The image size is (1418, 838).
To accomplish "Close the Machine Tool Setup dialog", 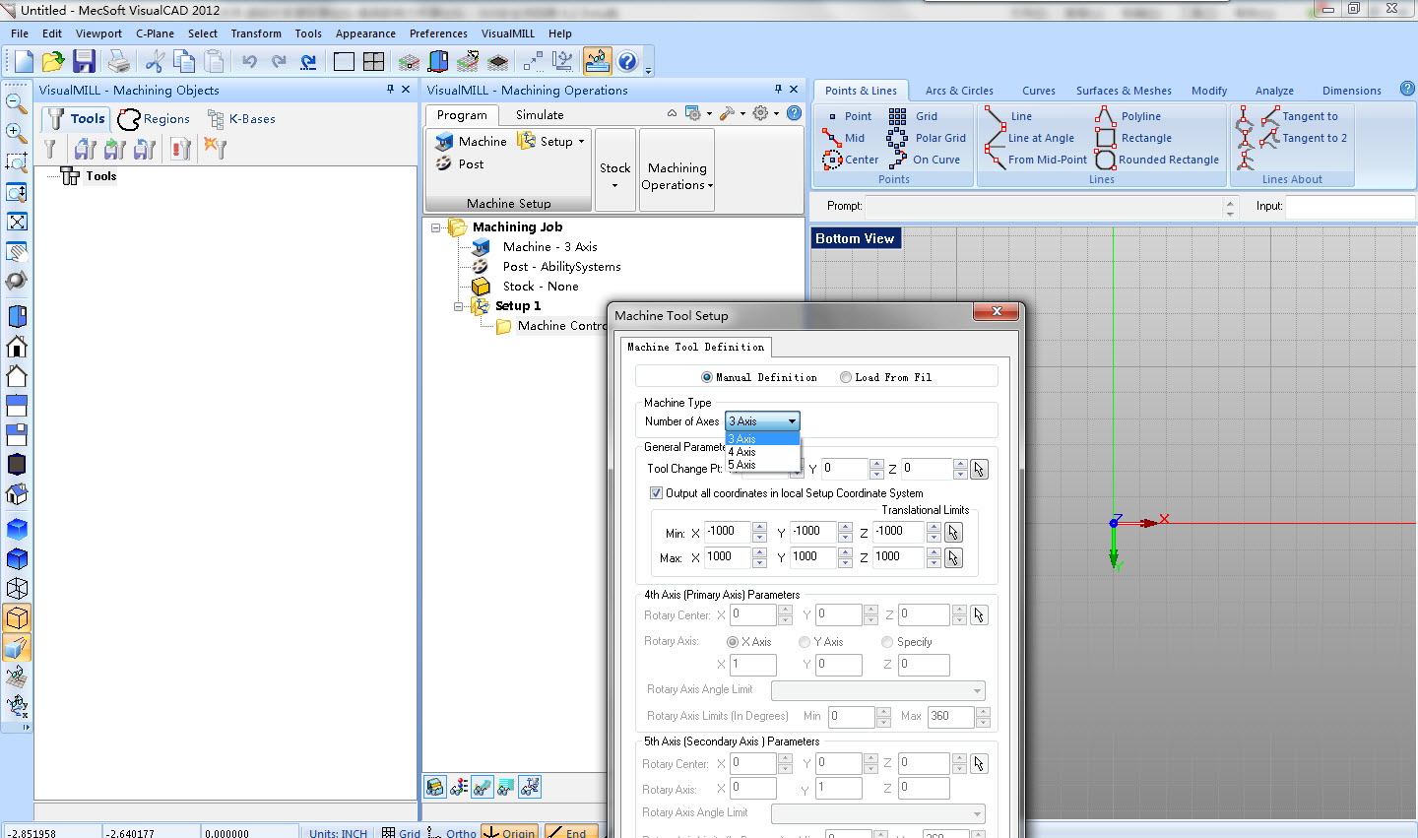I will click(997, 311).
